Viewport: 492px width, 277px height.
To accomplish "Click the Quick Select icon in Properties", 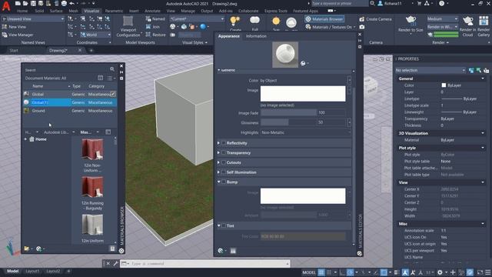I will click(486, 70).
